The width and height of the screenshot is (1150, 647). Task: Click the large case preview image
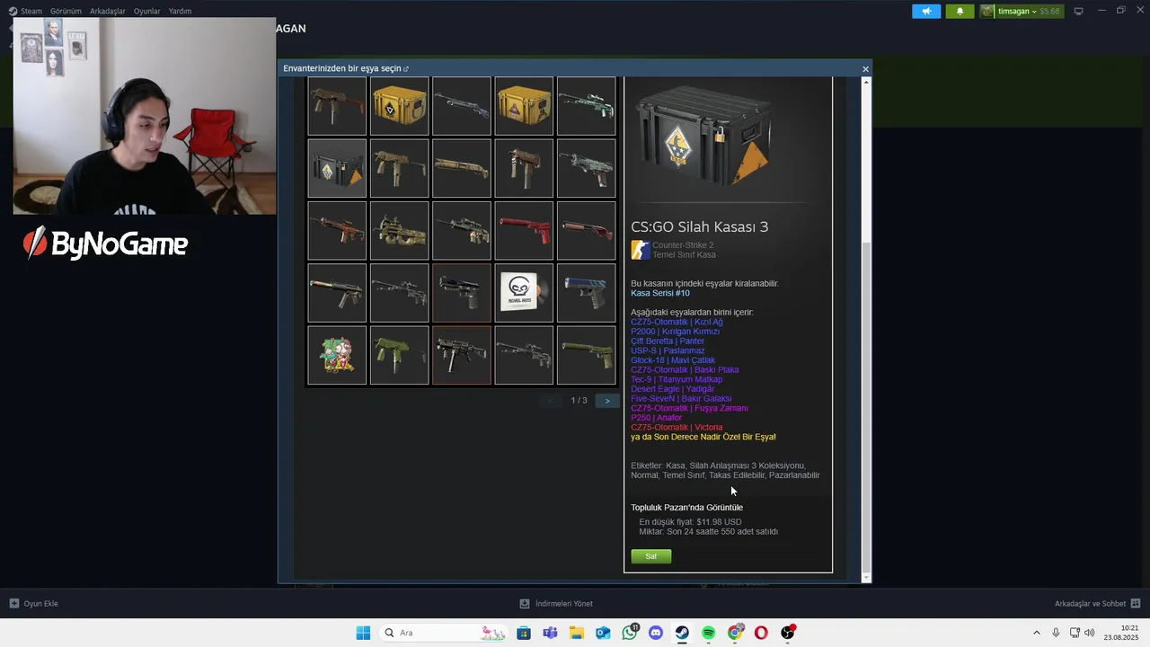click(703, 137)
